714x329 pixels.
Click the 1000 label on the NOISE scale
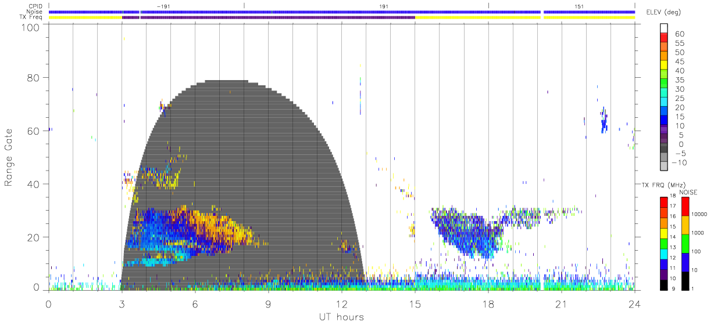(x=698, y=234)
